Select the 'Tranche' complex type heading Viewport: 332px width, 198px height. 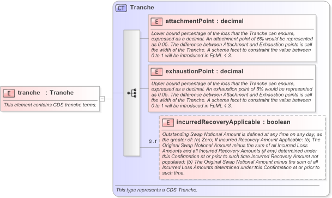point(142,8)
